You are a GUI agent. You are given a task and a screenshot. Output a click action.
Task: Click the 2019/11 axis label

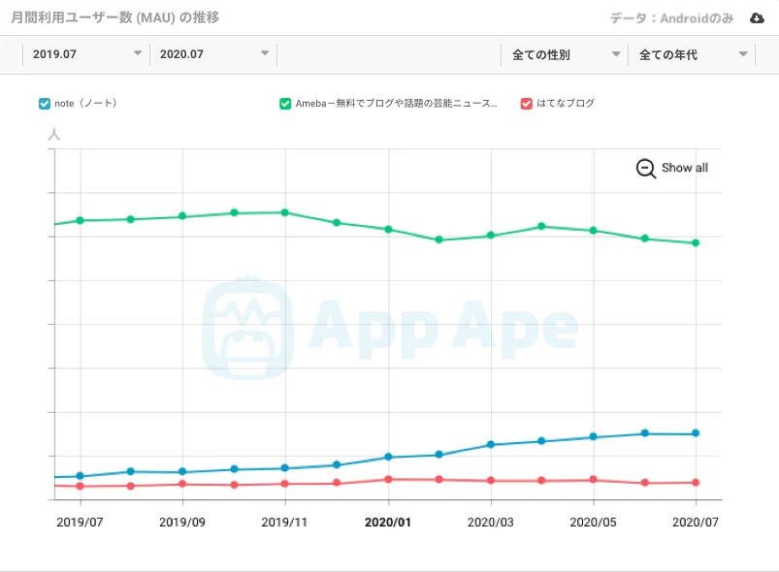284,523
